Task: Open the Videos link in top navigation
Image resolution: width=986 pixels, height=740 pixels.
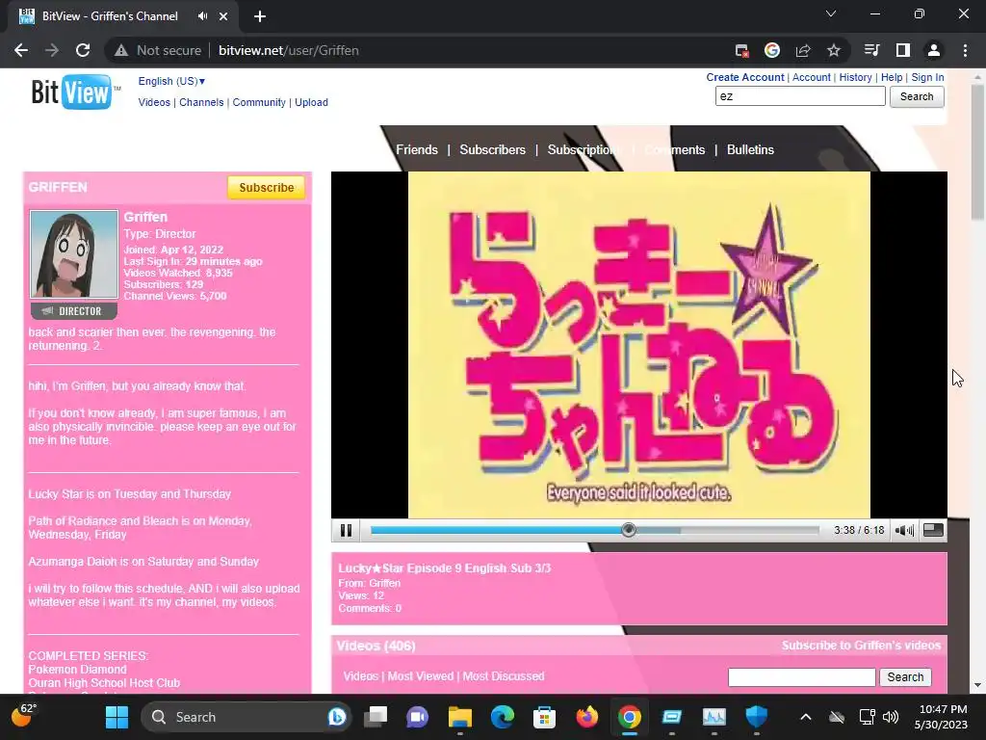Action: [x=154, y=102]
